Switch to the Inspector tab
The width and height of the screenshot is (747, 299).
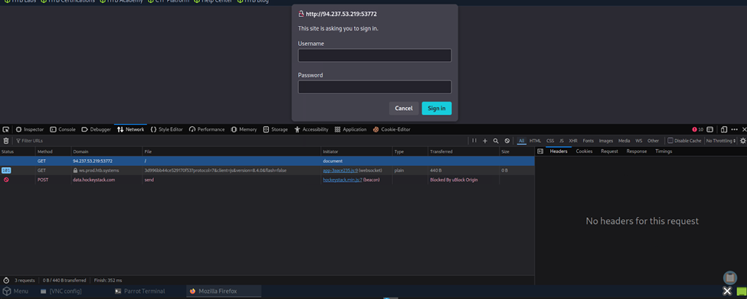[x=30, y=129]
